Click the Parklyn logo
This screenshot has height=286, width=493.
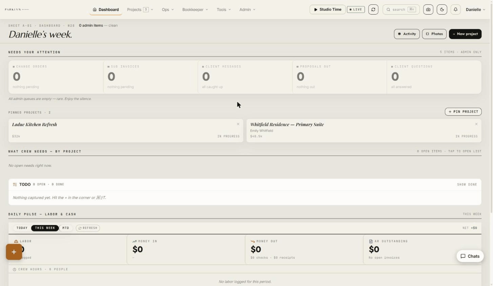17,9
